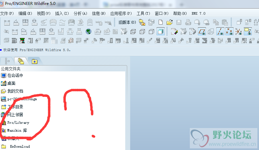Open the 文件(F) menu
The image size is (259, 150).
7,13
